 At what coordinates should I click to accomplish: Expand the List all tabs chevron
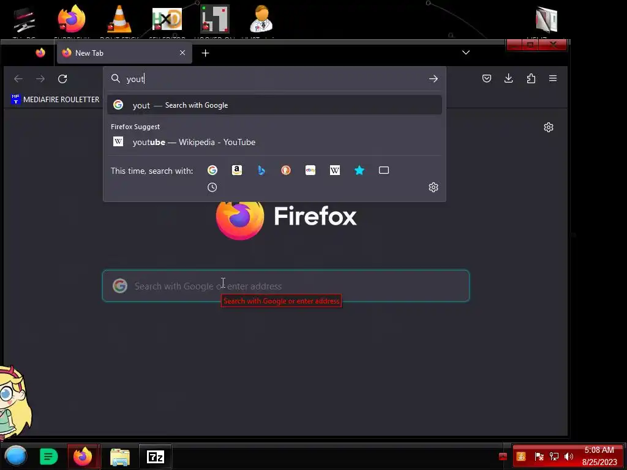466,53
